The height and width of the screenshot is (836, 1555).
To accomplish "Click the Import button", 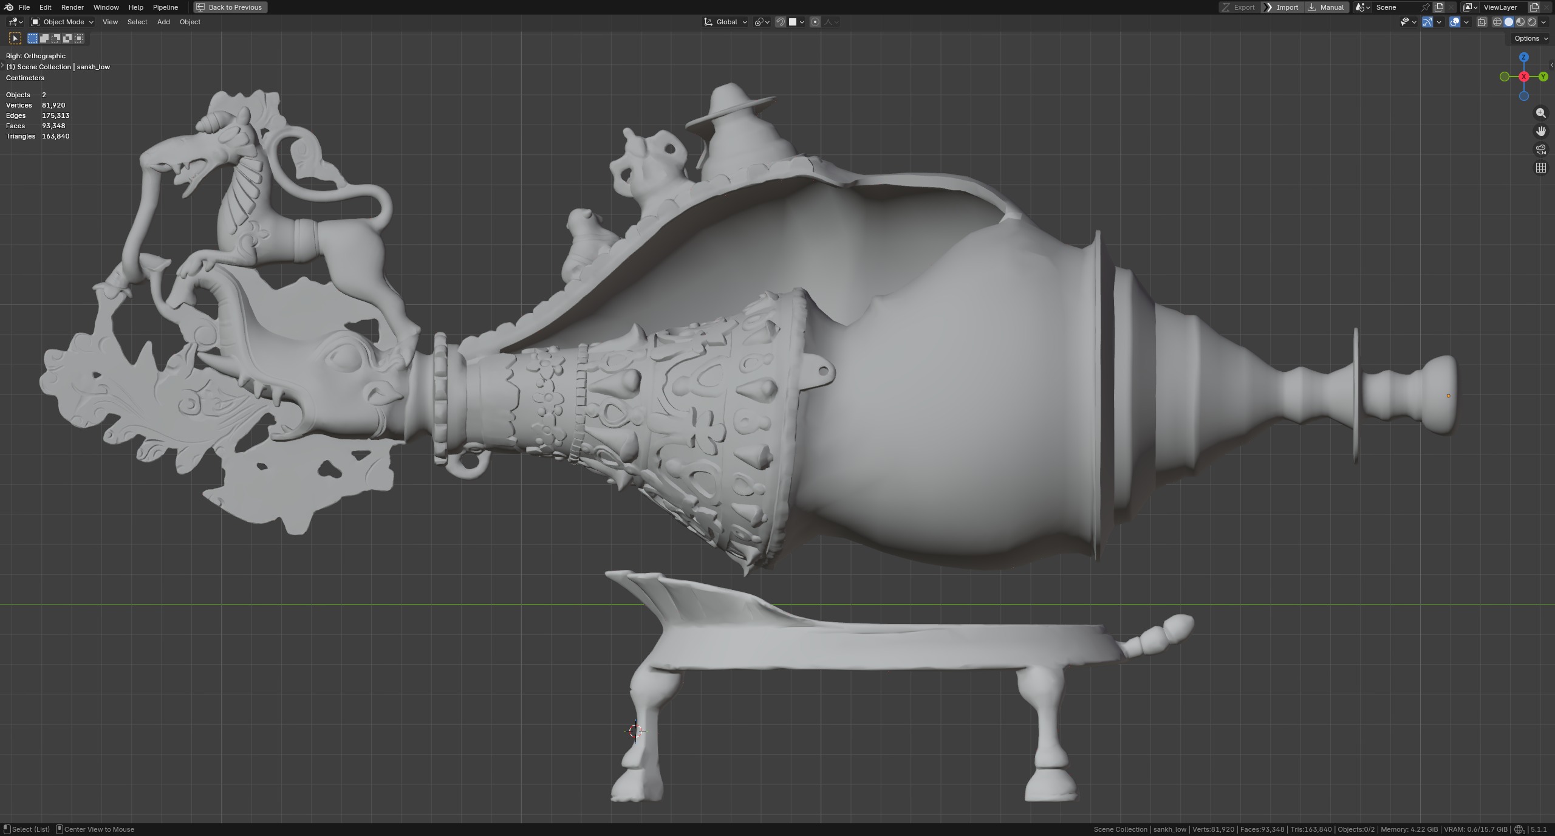I will tap(1282, 7).
